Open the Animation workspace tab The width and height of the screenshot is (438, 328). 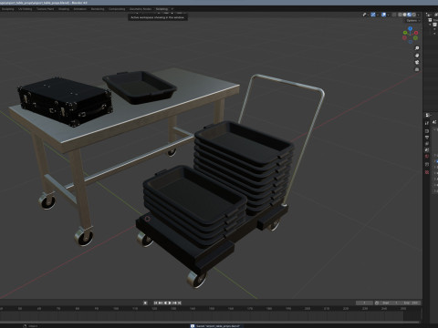80,9
